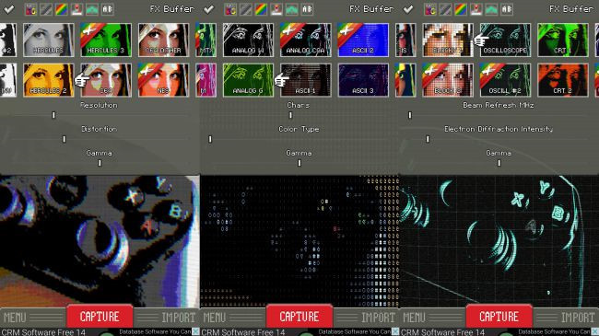Tap the gray diagonal stripe icon above BLOCK thumbnails

(x=446, y=9)
